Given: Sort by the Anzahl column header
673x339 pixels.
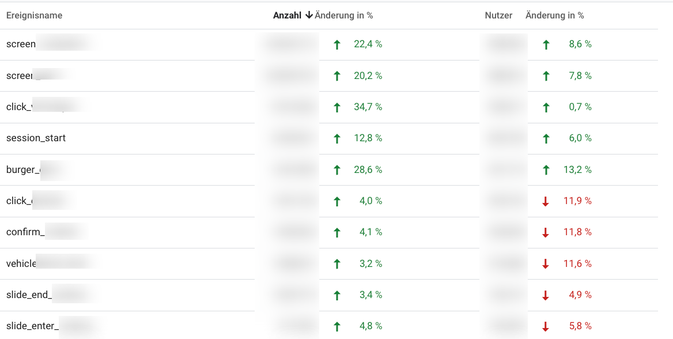Looking at the screenshot, I should tap(287, 16).
